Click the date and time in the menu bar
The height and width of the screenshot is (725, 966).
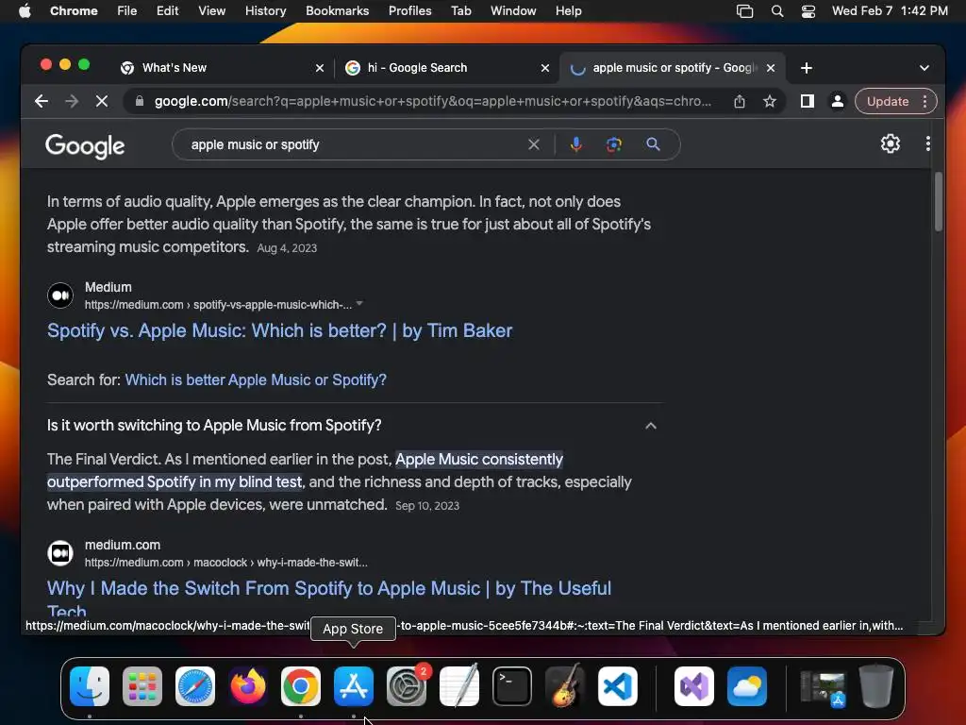[890, 11]
